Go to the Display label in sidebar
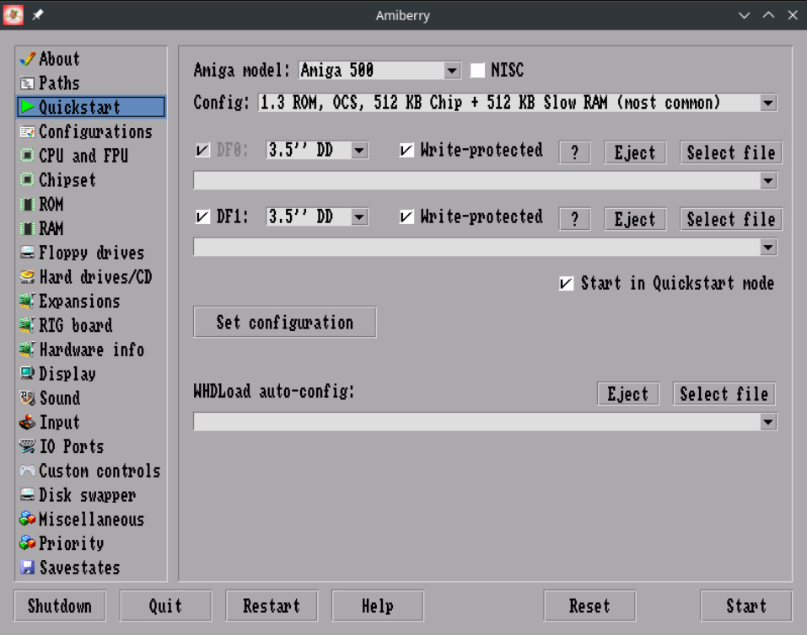Image resolution: width=807 pixels, height=635 pixels. pyautogui.click(x=67, y=374)
